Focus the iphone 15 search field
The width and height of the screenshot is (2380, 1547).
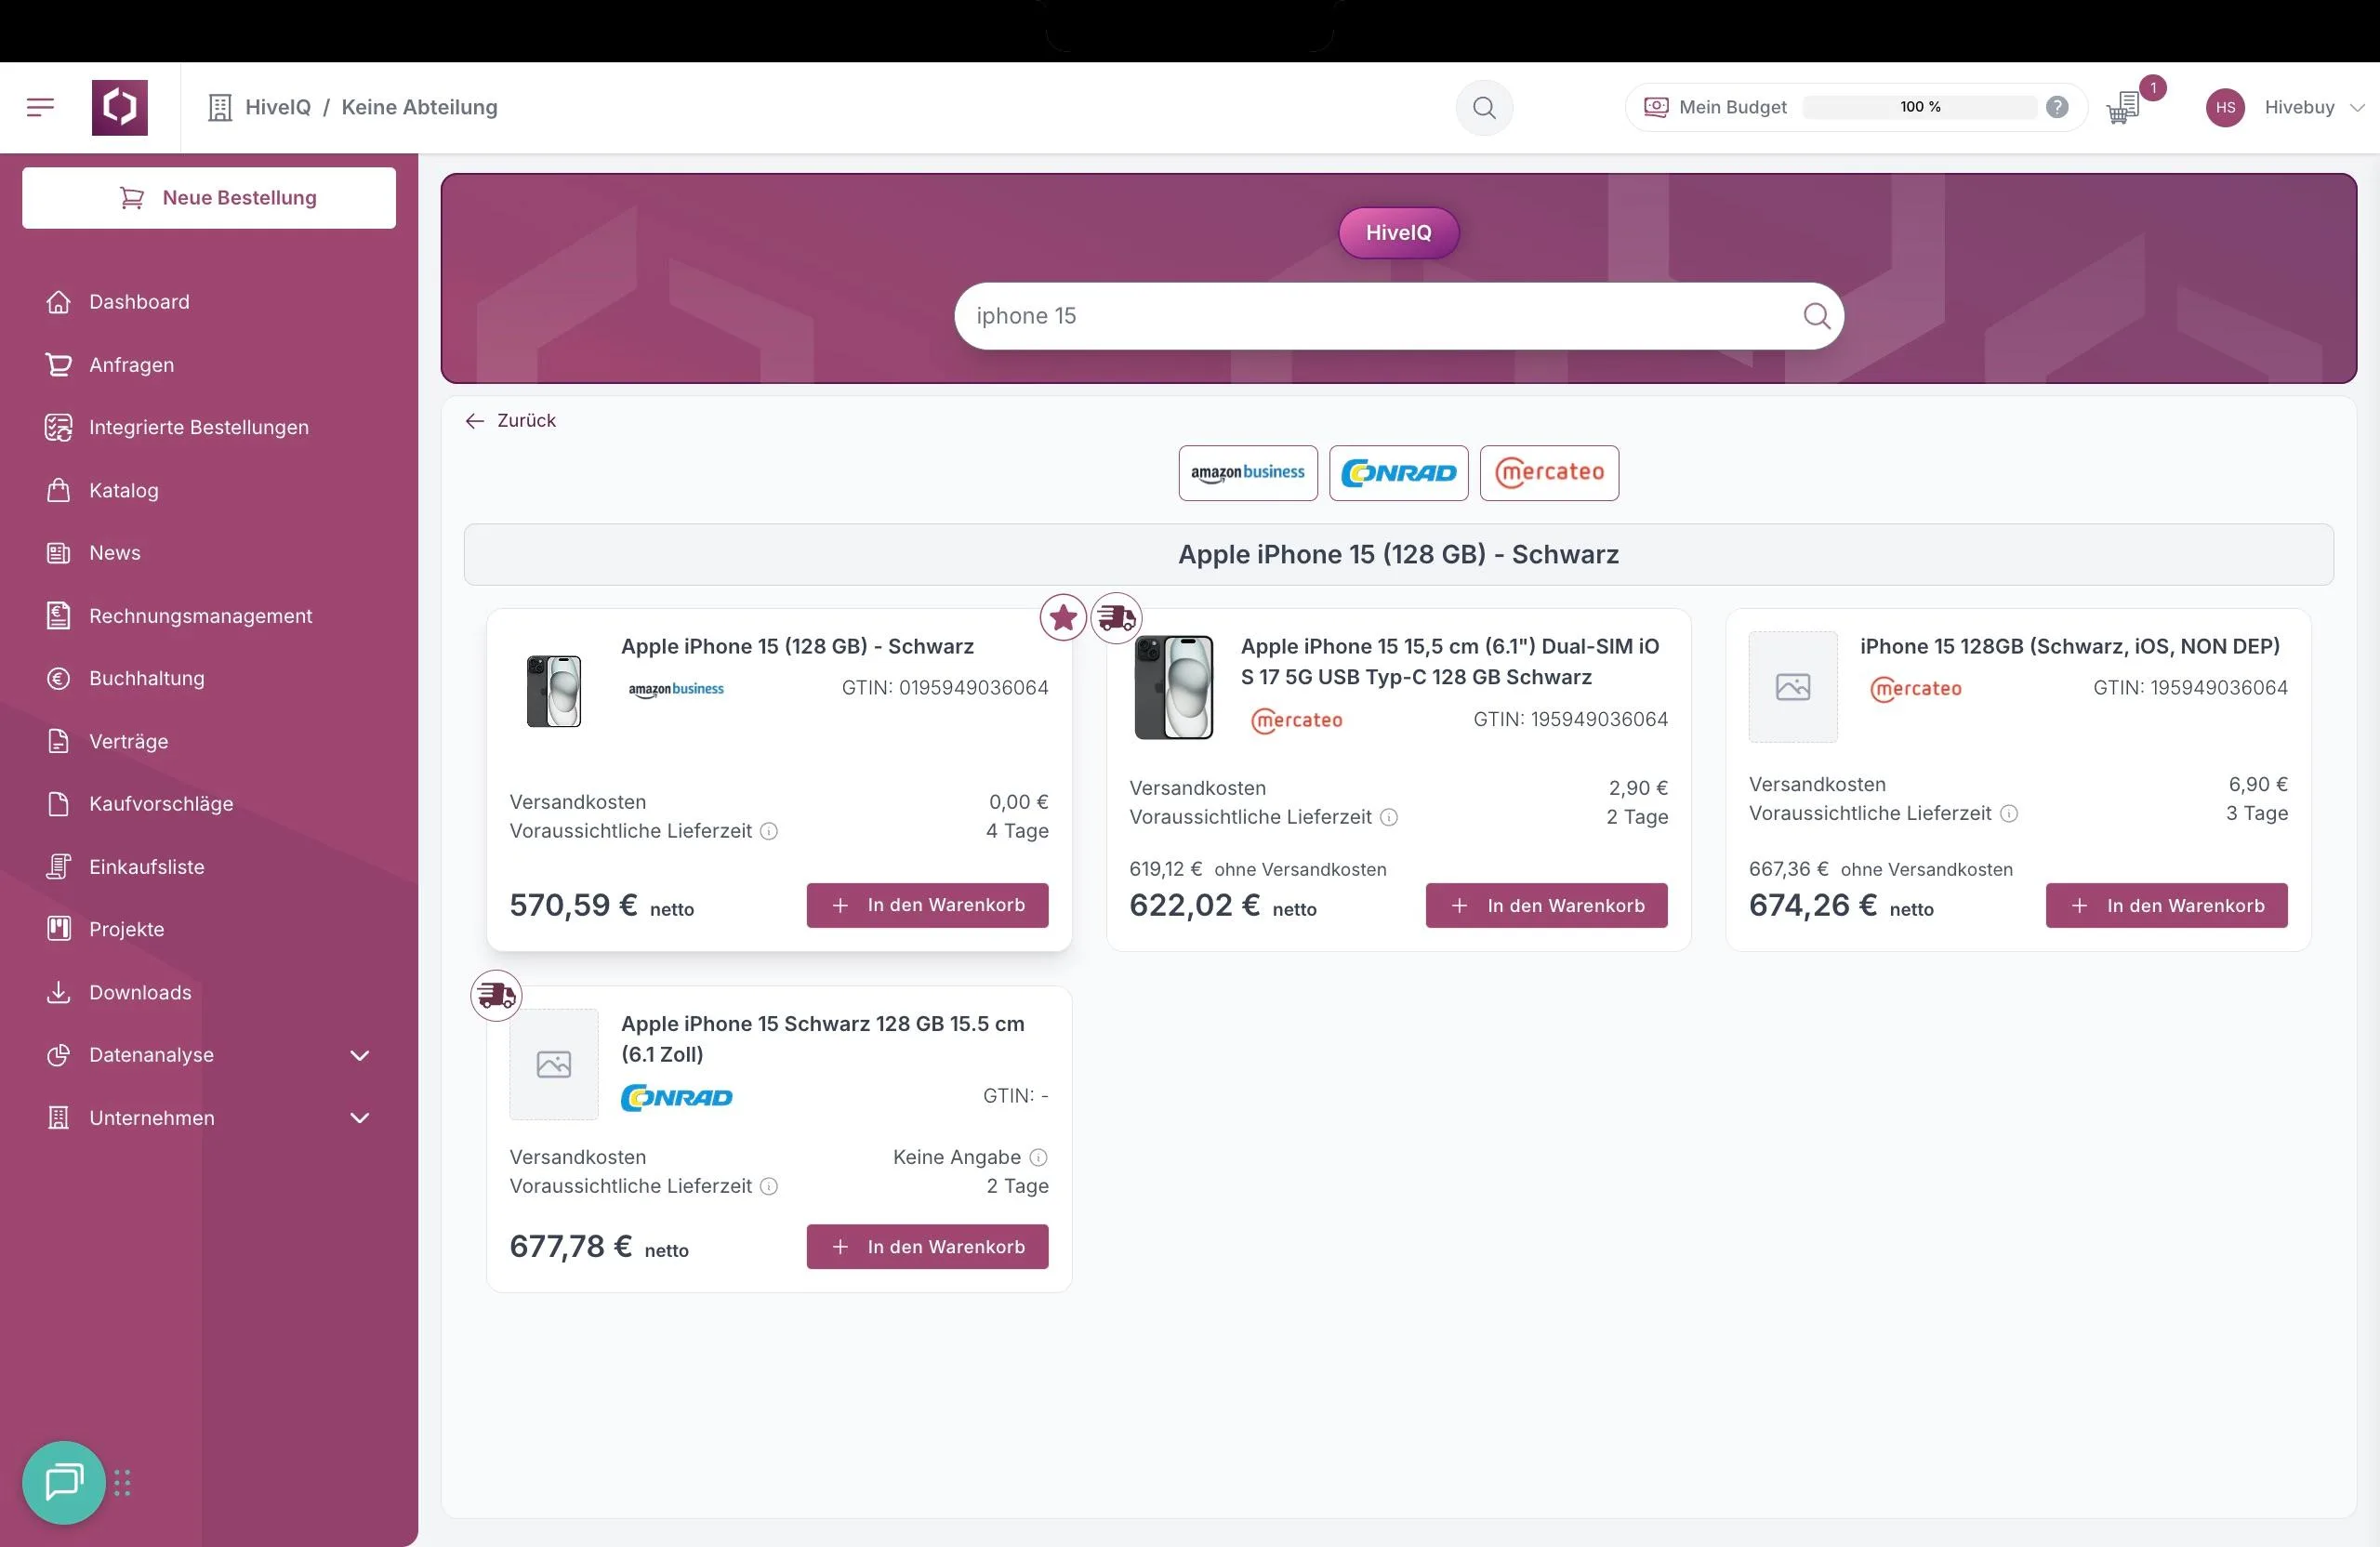(x=1398, y=316)
